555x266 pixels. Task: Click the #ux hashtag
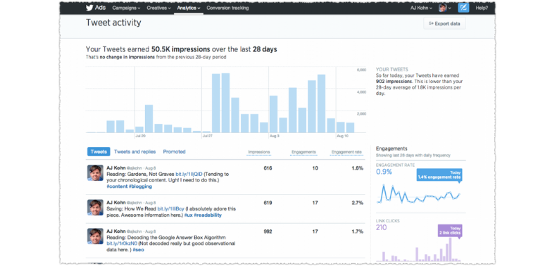[x=188, y=215]
